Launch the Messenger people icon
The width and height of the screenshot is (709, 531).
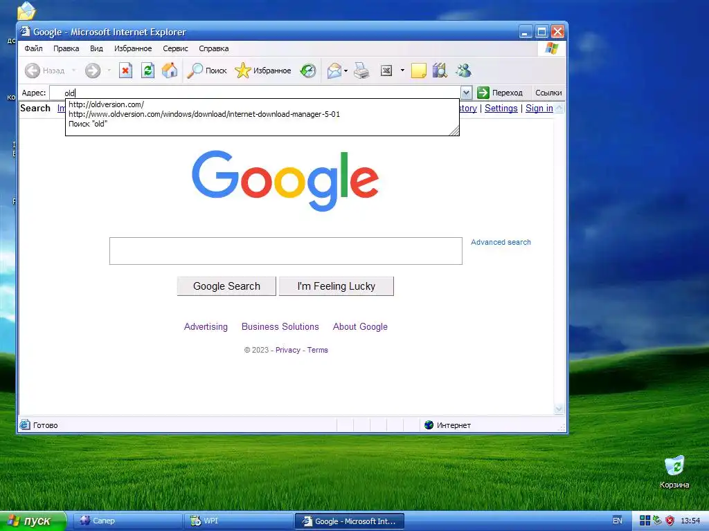click(x=463, y=71)
